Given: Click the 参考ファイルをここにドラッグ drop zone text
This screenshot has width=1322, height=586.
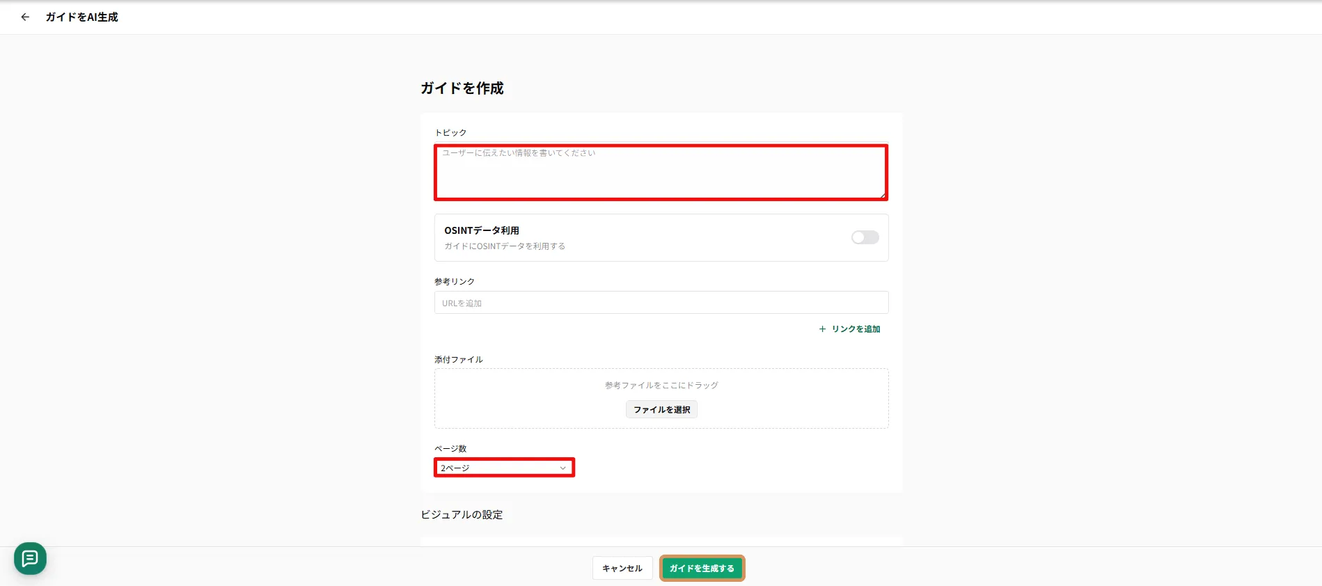Looking at the screenshot, I should 661,385.
